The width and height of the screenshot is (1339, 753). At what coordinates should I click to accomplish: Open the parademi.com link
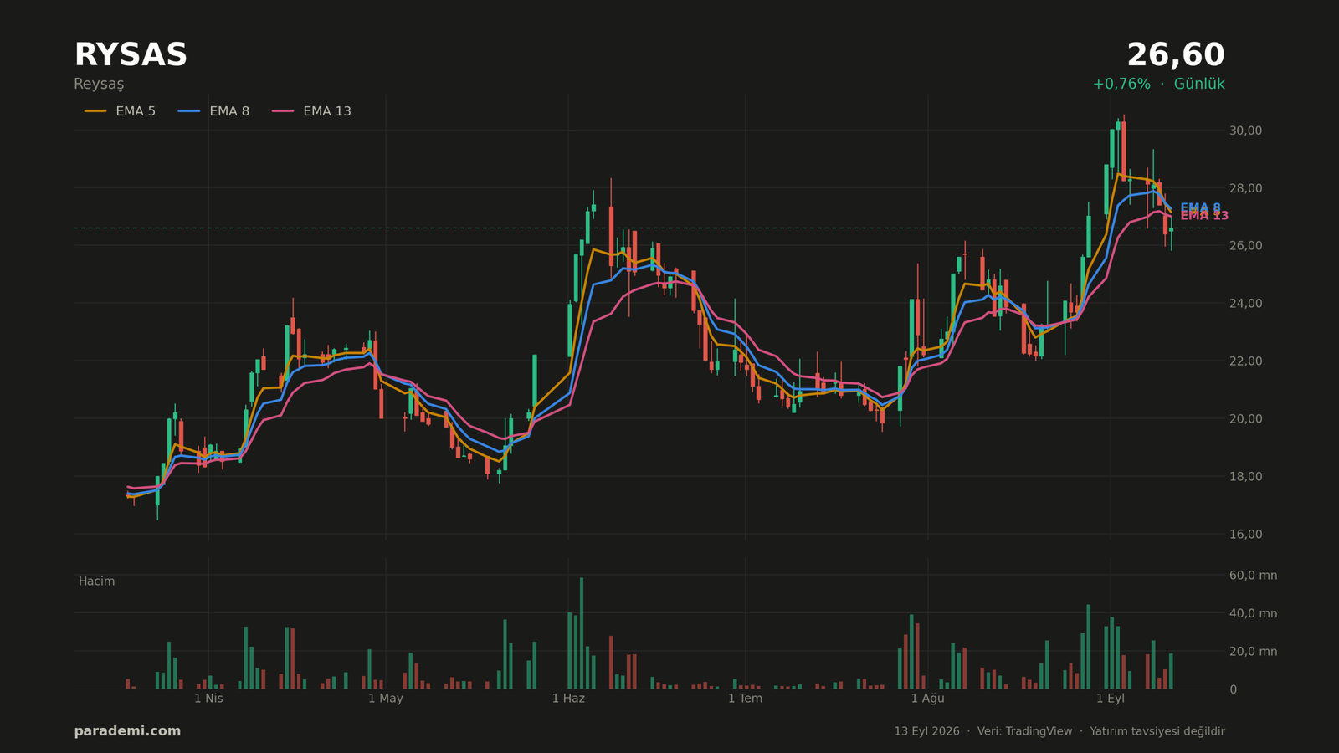[x=127, y=731]
